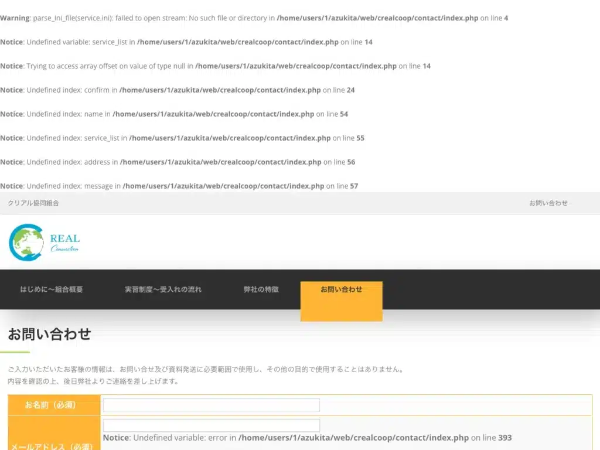Click Notice: Undefined variable error line 393
The height and width of the screenshot is (450, 600).
coord(307,438)
